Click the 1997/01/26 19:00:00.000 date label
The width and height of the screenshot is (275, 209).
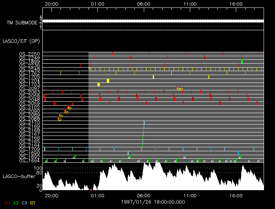tap(153, 201)
